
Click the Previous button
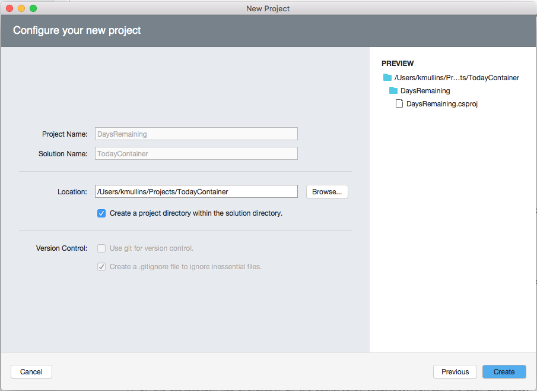click(x=455, y=371)
